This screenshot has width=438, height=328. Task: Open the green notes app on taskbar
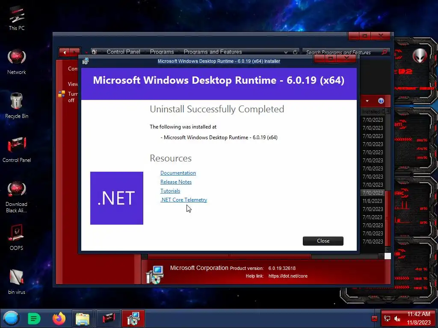pyautogui.click(x=34, y=318)
